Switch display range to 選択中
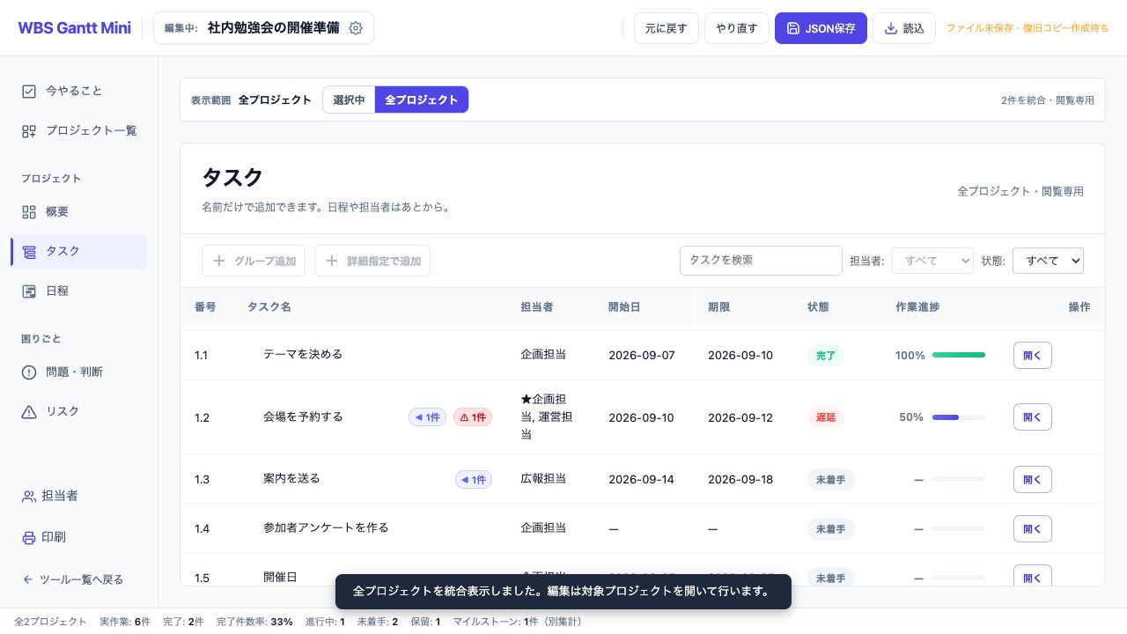 click(x=349, y=100)
